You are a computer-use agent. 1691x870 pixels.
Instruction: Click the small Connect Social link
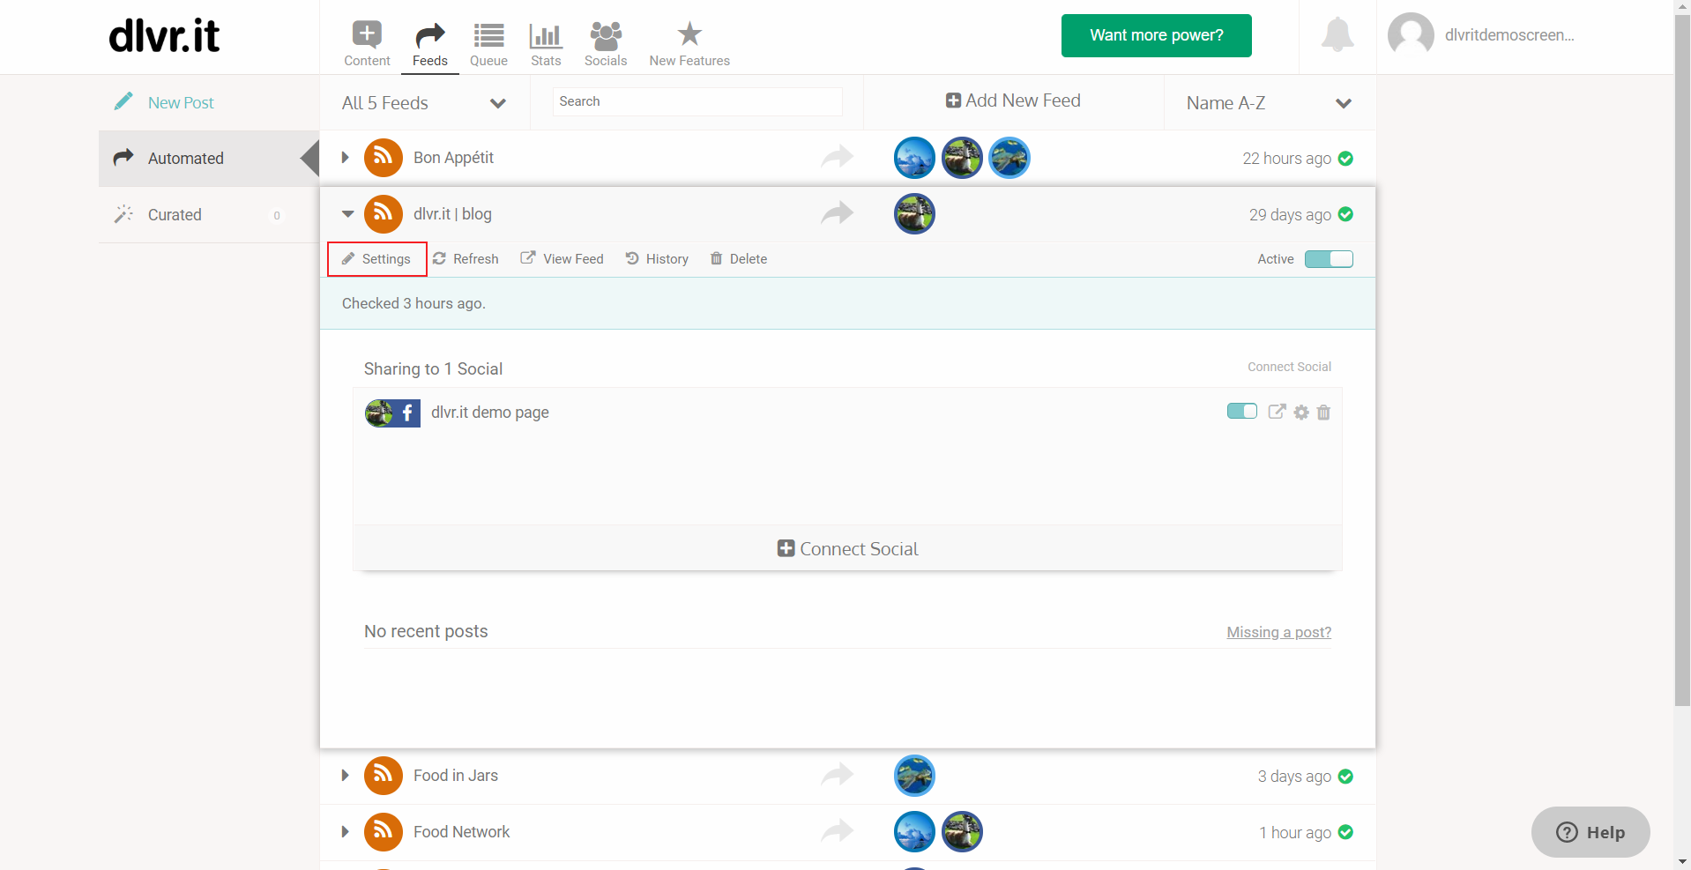(1289, 367)
